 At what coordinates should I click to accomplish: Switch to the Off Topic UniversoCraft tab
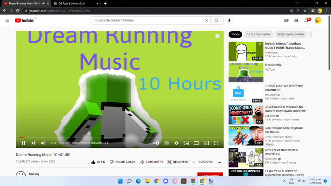coord(76,3)
